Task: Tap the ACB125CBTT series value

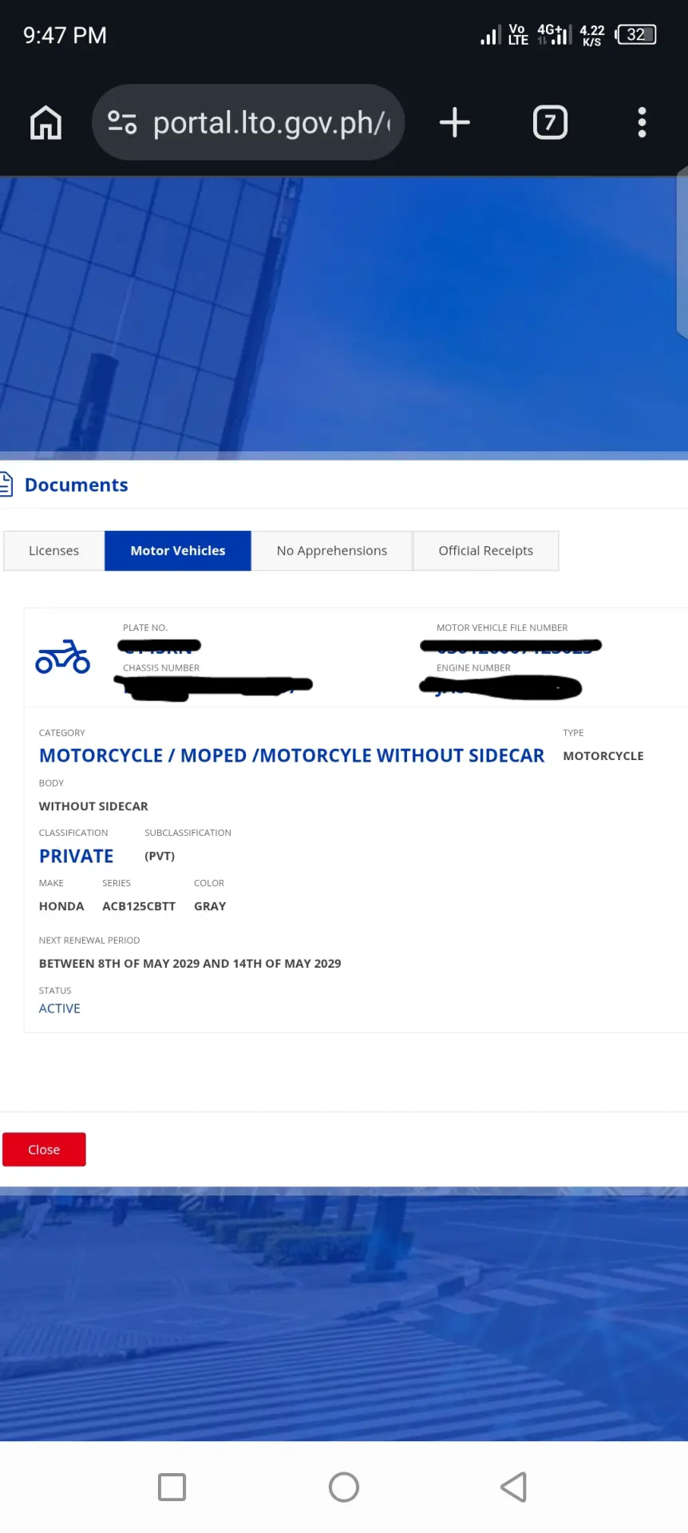Action: (x=139, y=906)
